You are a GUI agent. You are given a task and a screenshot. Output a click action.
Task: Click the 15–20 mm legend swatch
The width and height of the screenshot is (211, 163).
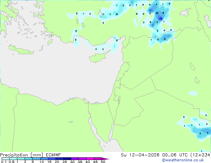[52, 159]
